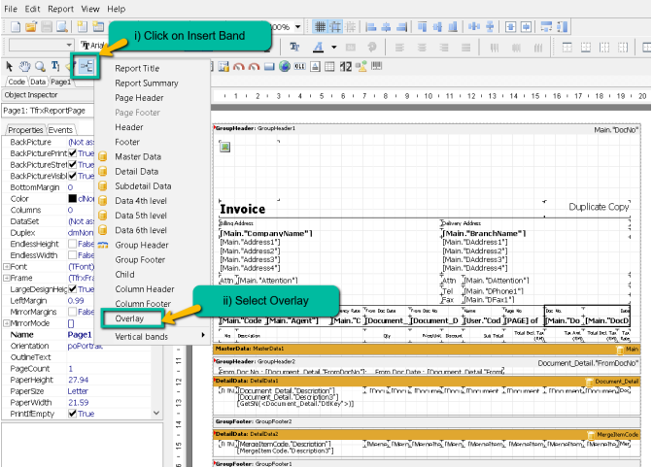The width and height of the screenshot is (653, 468).
Task: Click the Insert Band tool icon
Action: click(x=86, y=66)
